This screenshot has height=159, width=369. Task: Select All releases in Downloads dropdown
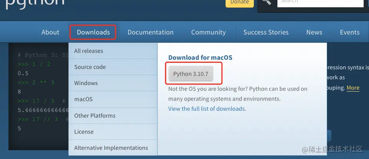pos(113,51)
